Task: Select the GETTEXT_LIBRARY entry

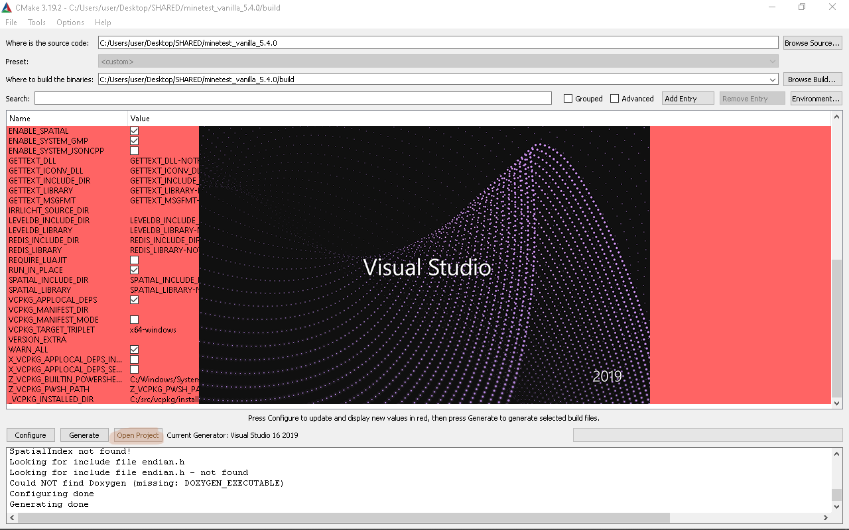Action: tap(40, 191)
